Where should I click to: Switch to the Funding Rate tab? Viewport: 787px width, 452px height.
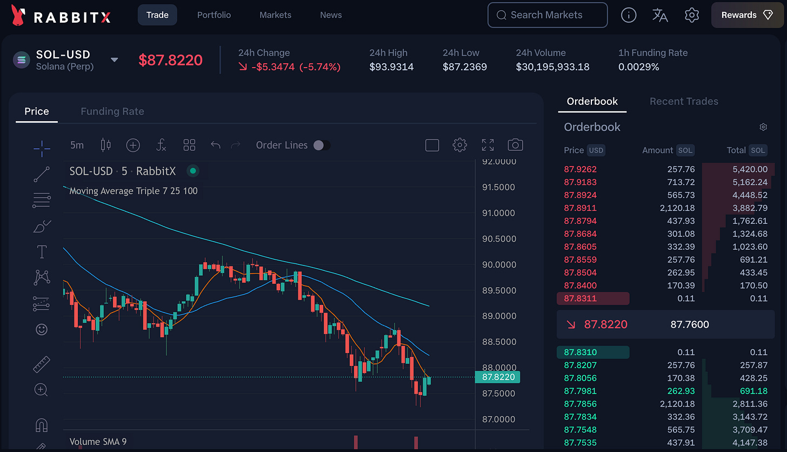pyautogui.click(x=112, y=111)
